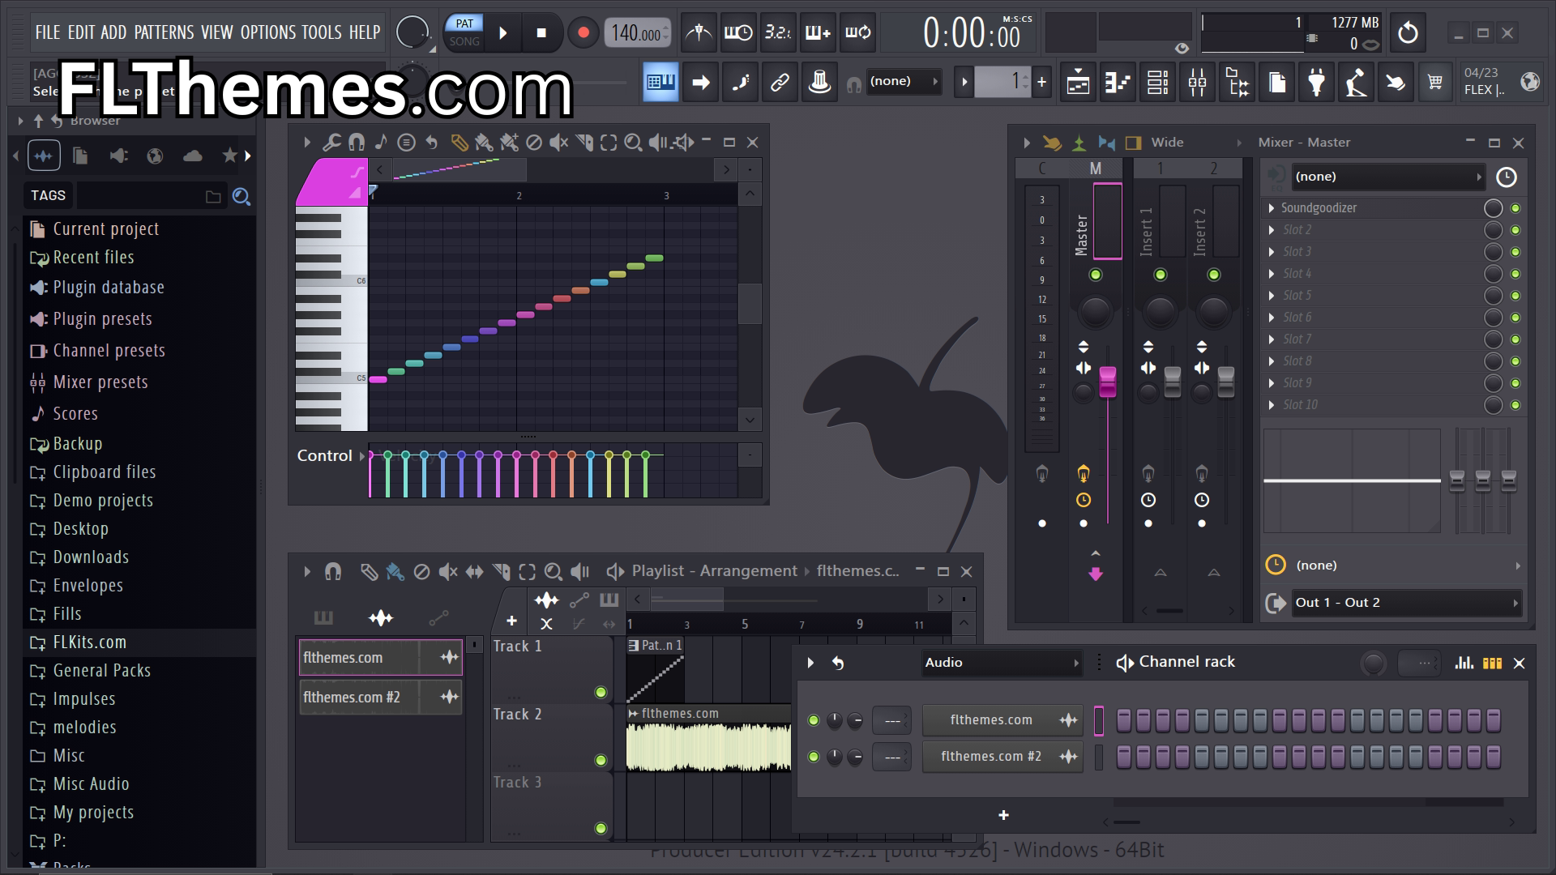The width and height of the screenshot is (1556, 875).
Task: Toggle the Soundgoodizer slot enable light
Action: pyautogui.click(x=1515, y=208)
